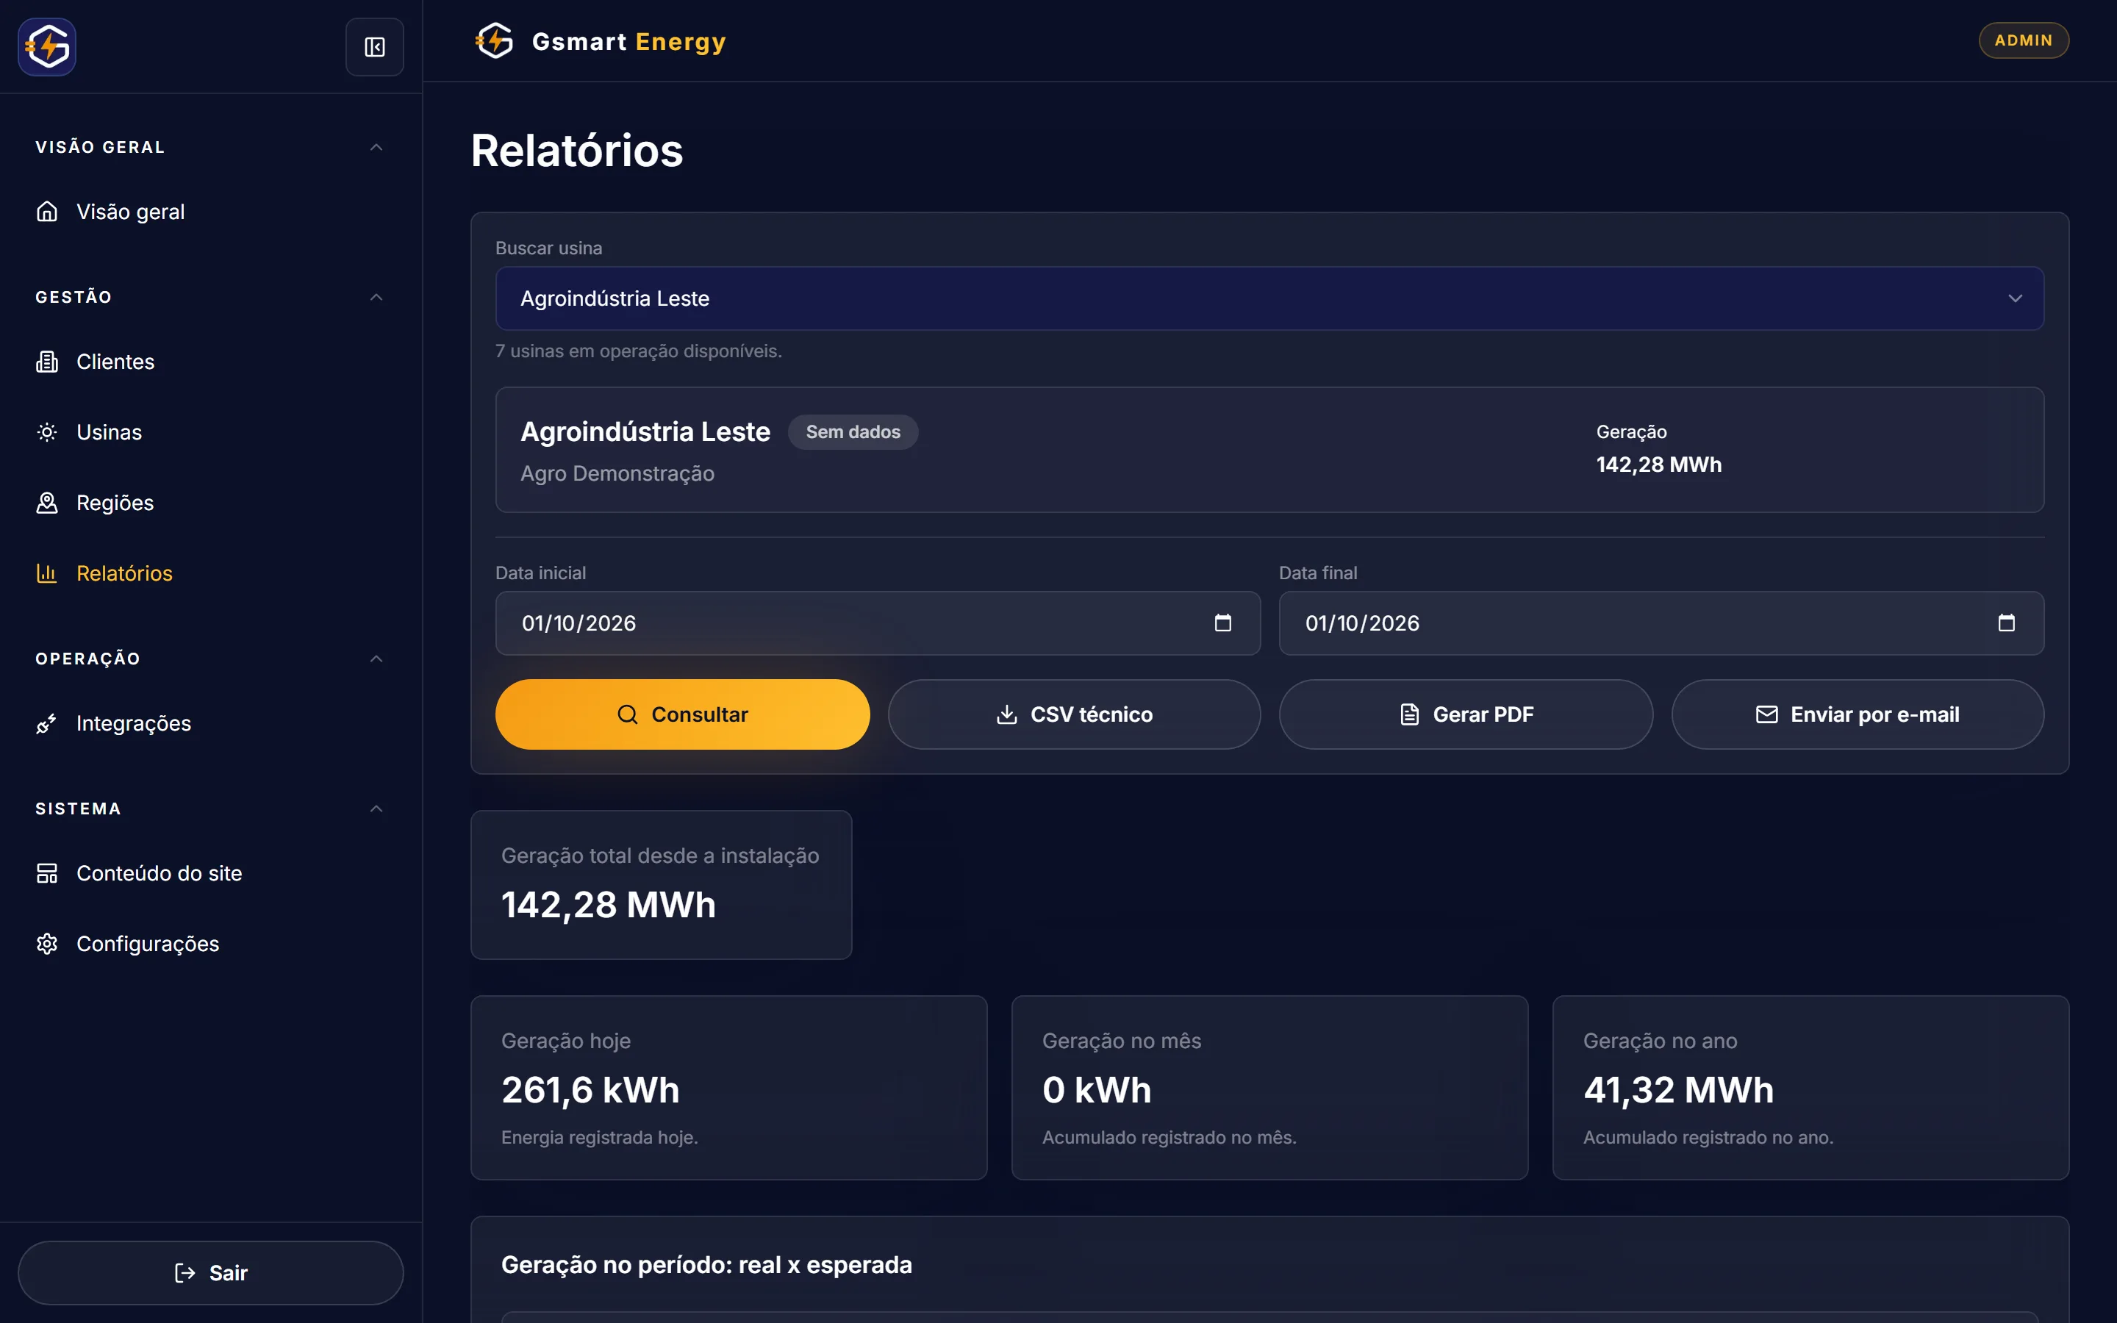Open the Data inicial calendar picker icon

pyautogui.click(x=1223, y=623)
